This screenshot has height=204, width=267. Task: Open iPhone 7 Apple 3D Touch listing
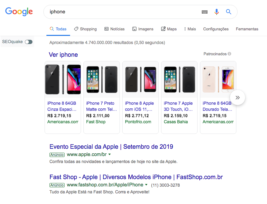pyautogui.click(x=178, y=106)
